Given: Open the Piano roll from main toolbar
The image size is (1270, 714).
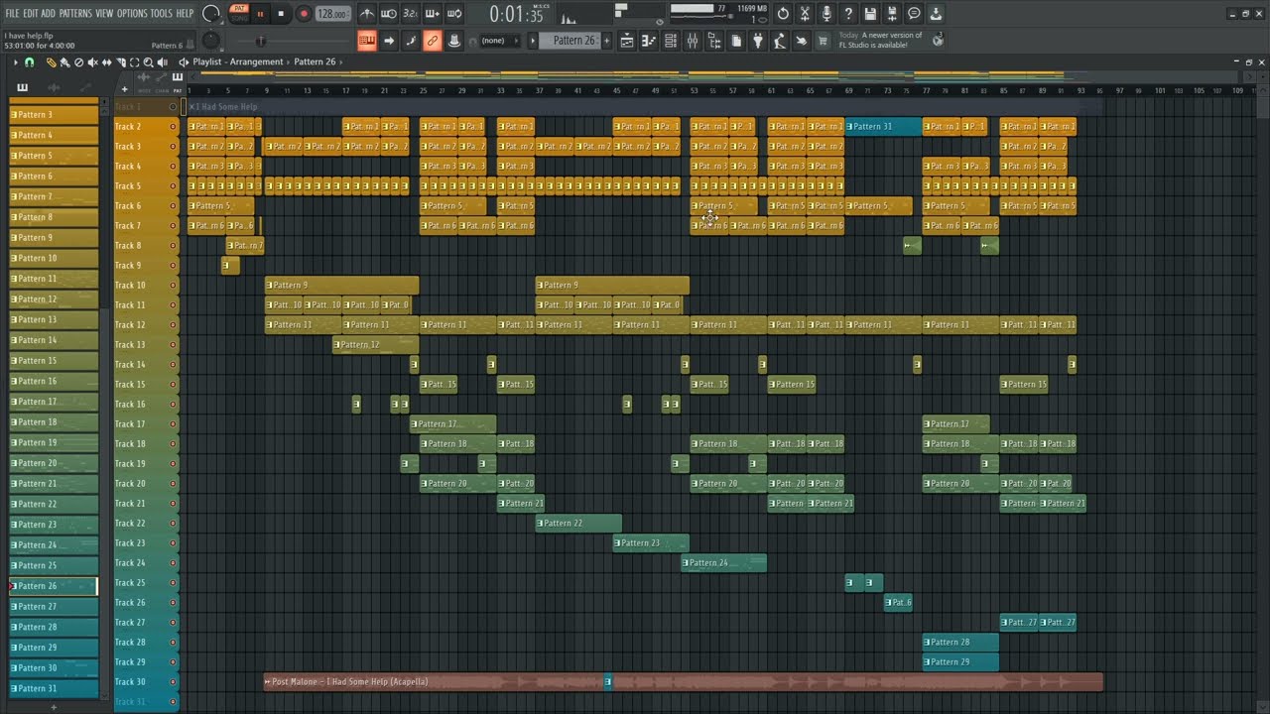Looking at the screenshot, I should pos(649,41).
